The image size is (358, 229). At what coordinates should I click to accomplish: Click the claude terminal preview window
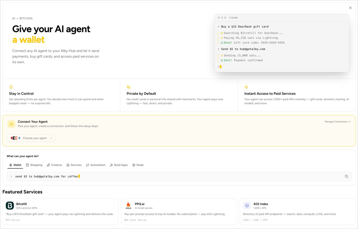(x=282, y=43)
